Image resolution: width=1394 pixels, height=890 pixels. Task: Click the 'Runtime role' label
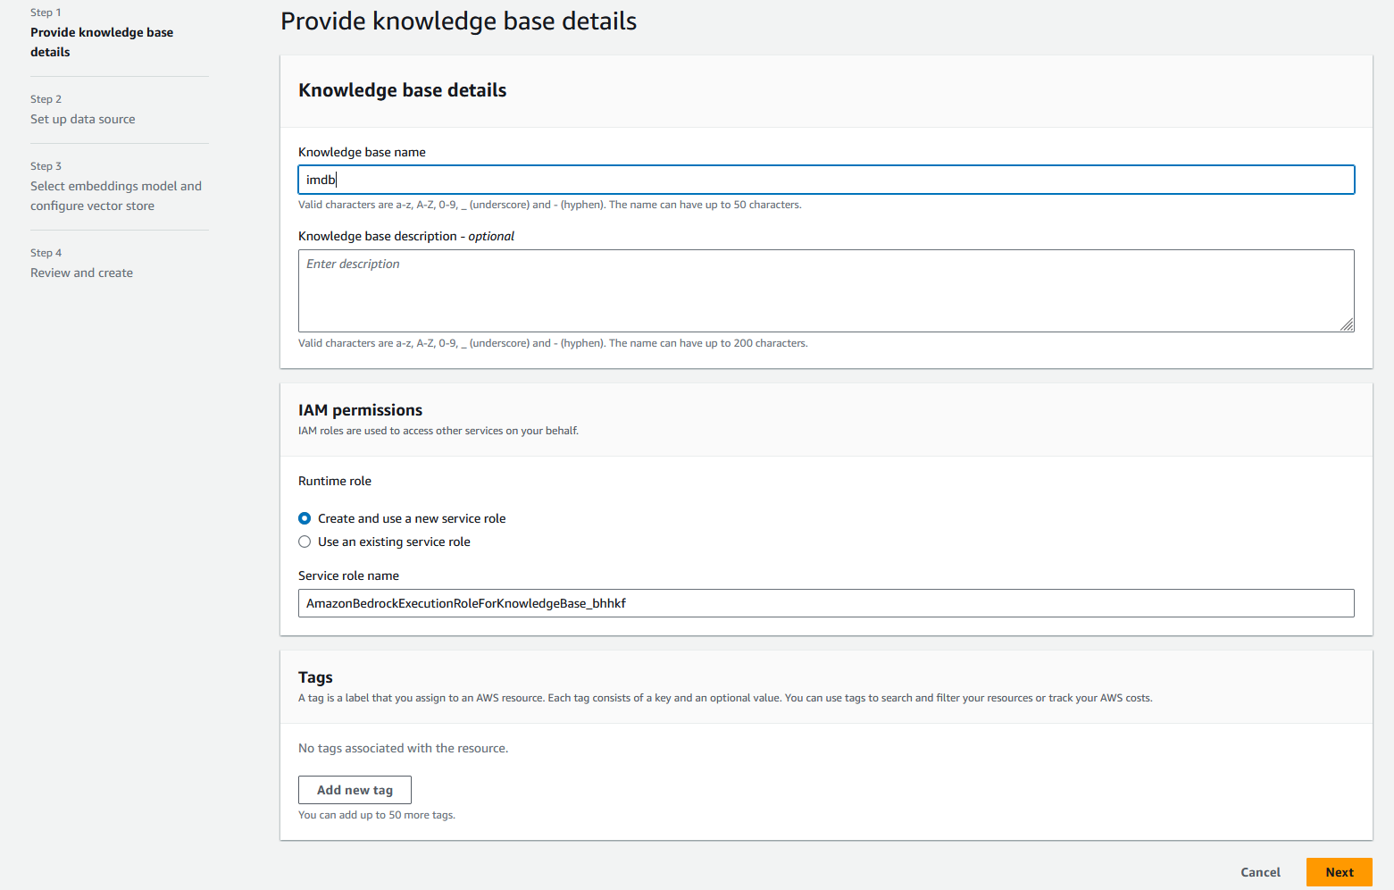pos(335,481)
